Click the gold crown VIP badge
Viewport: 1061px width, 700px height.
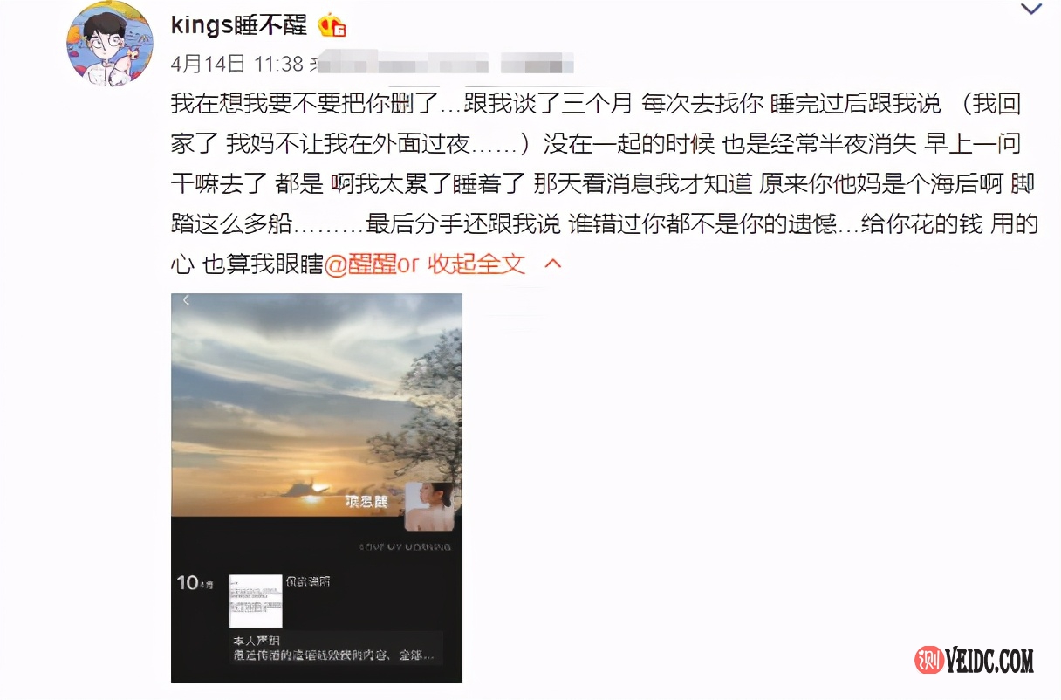click(x=332, y=25)
